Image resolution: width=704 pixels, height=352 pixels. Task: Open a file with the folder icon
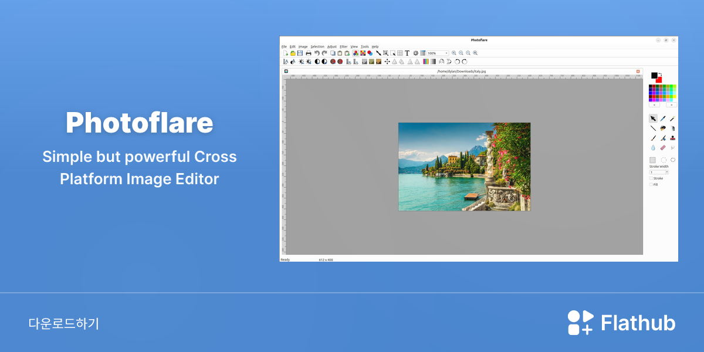click(293, 53)
